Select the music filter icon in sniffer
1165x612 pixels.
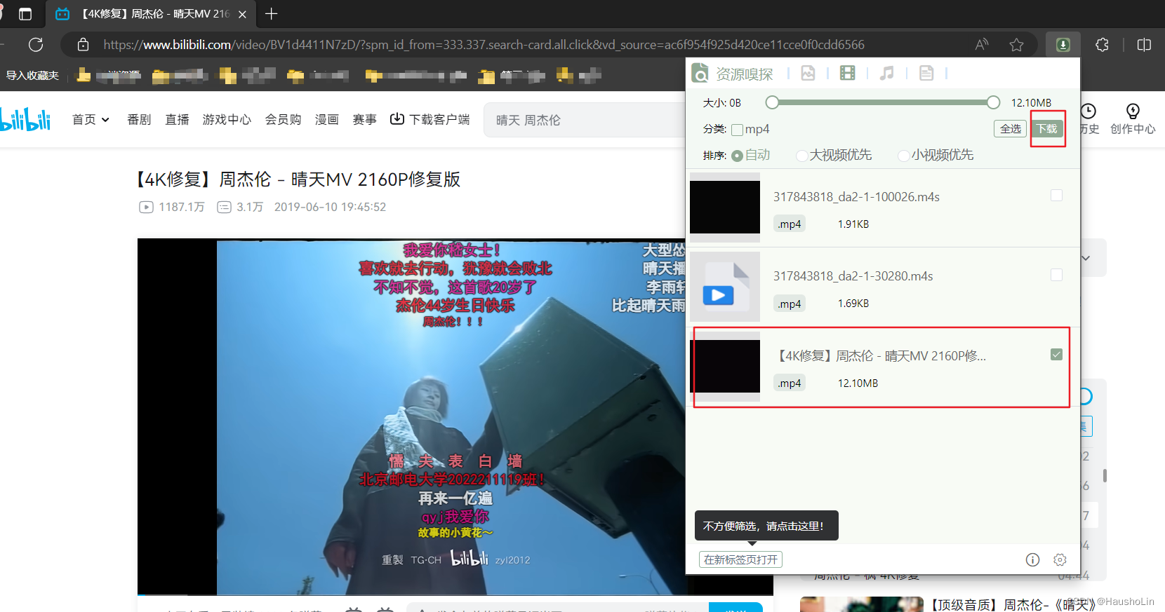click(887, 73)
